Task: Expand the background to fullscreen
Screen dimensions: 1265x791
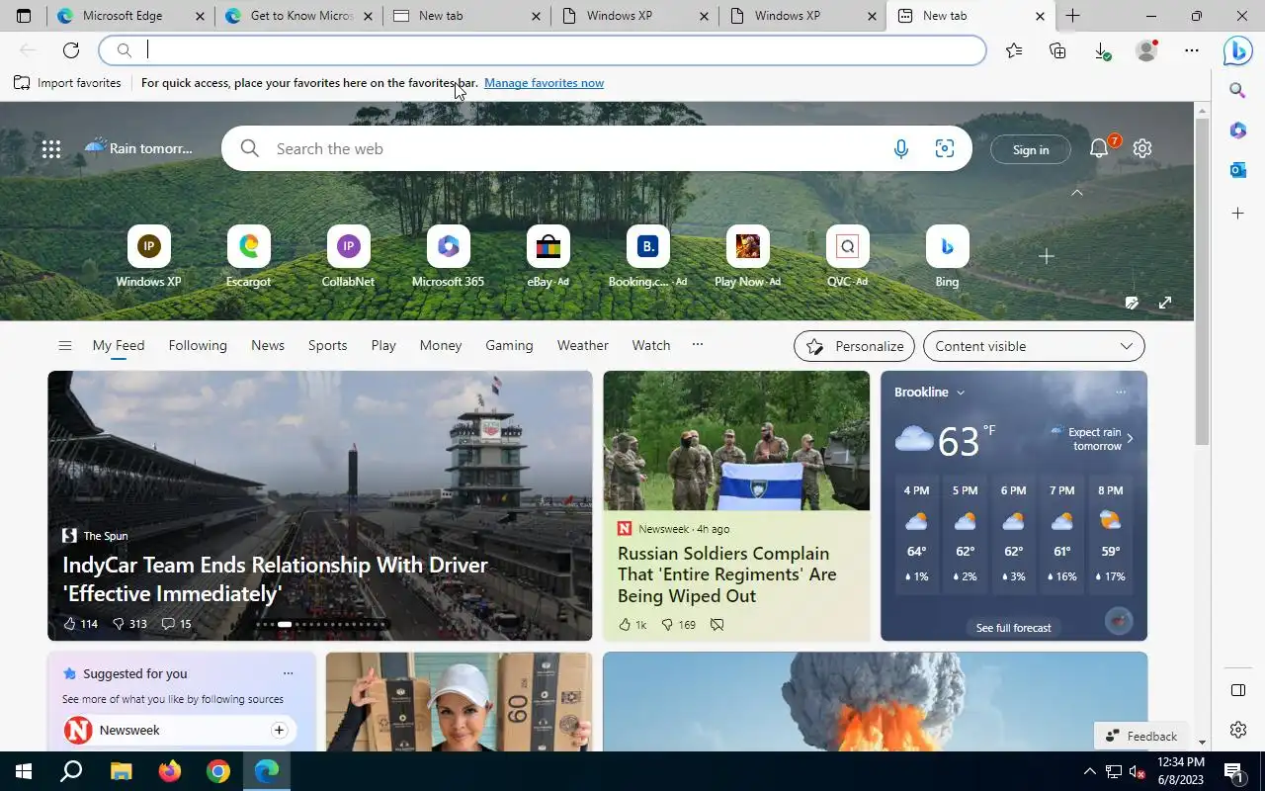Action: click(1165, 304)
